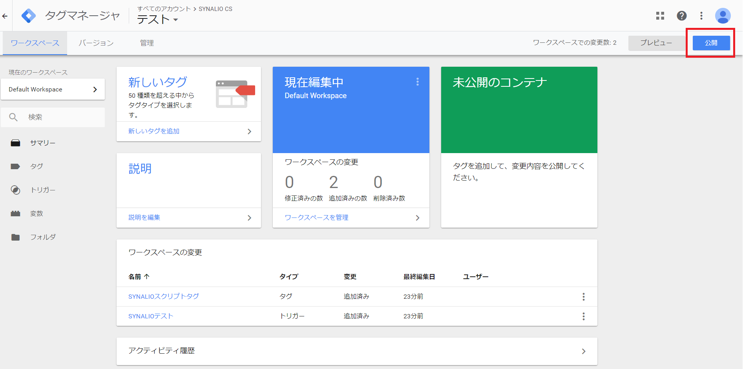The image size is (743, 369).
Task: Open the SYNALIOテスト trigger link
Action: (x=151, y=316)
